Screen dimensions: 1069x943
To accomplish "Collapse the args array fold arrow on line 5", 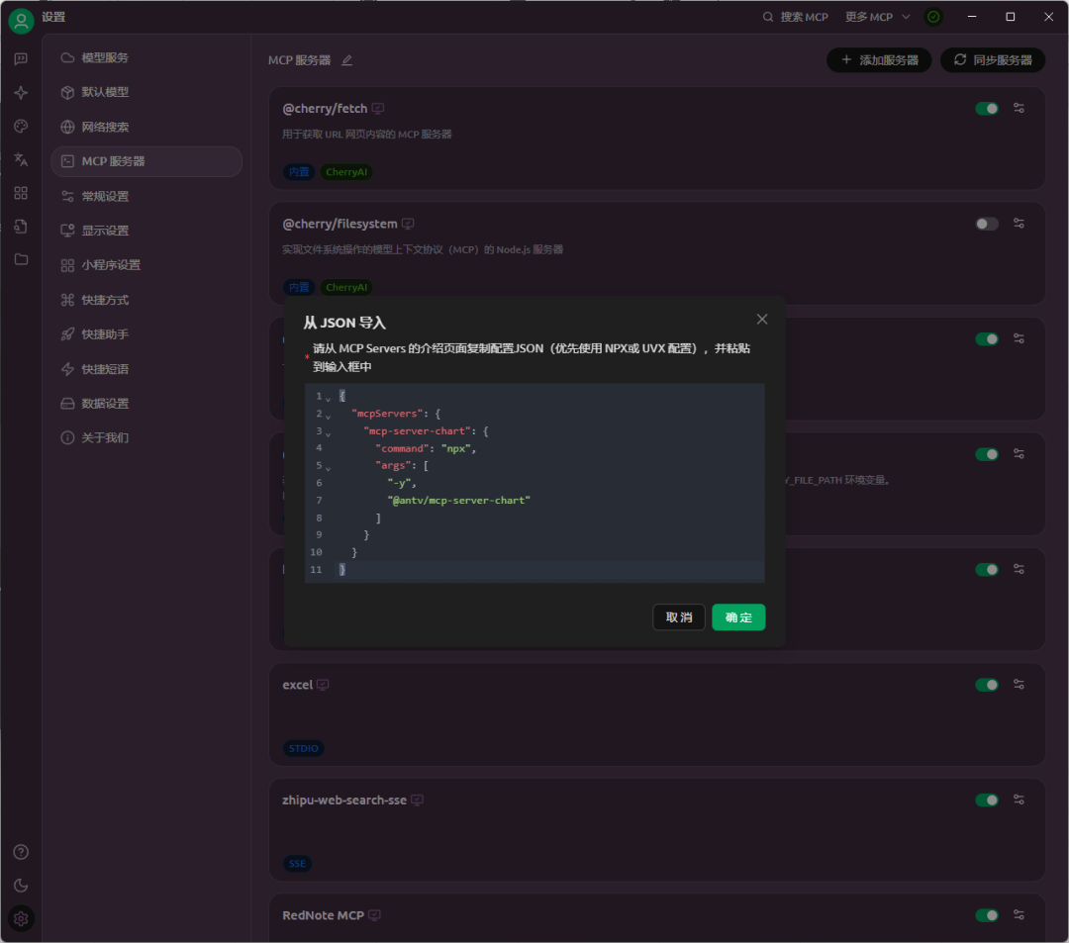I will click(x=329, y=467).
